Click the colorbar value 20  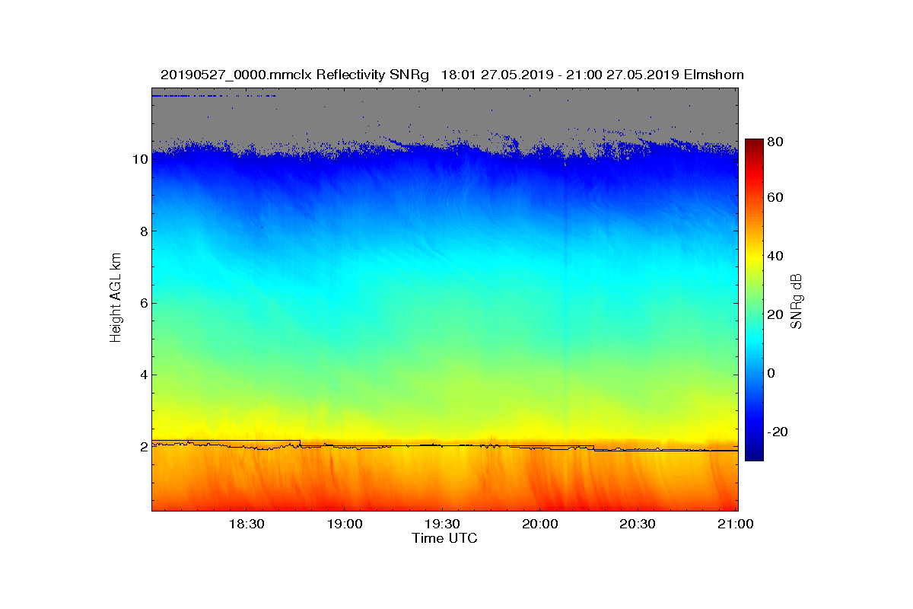[776, 314]
